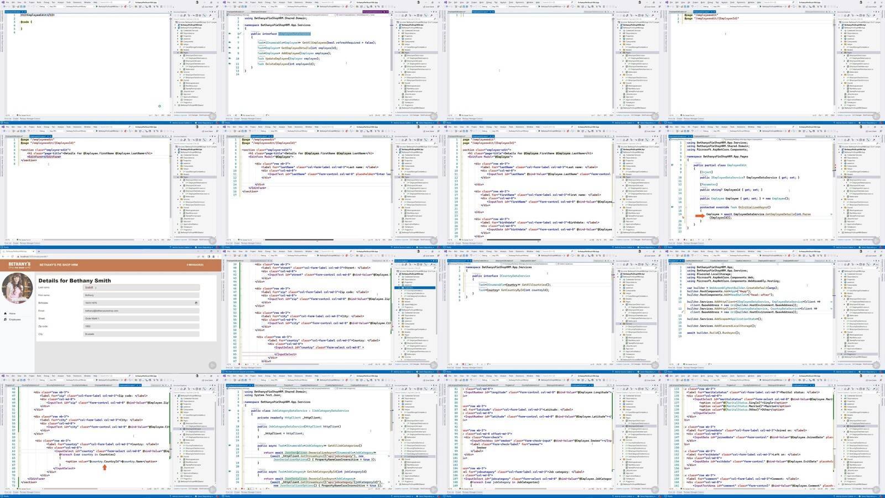In the JobCategoryDataService class window, click the green Start button
The height and width of the screenshot is (498, 885).
pos(317,380)
